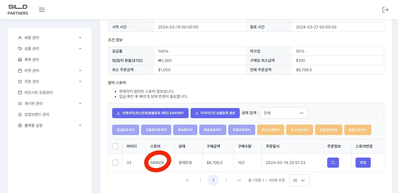
Task: Select page 1 in pagination
Action: (213, 180)
